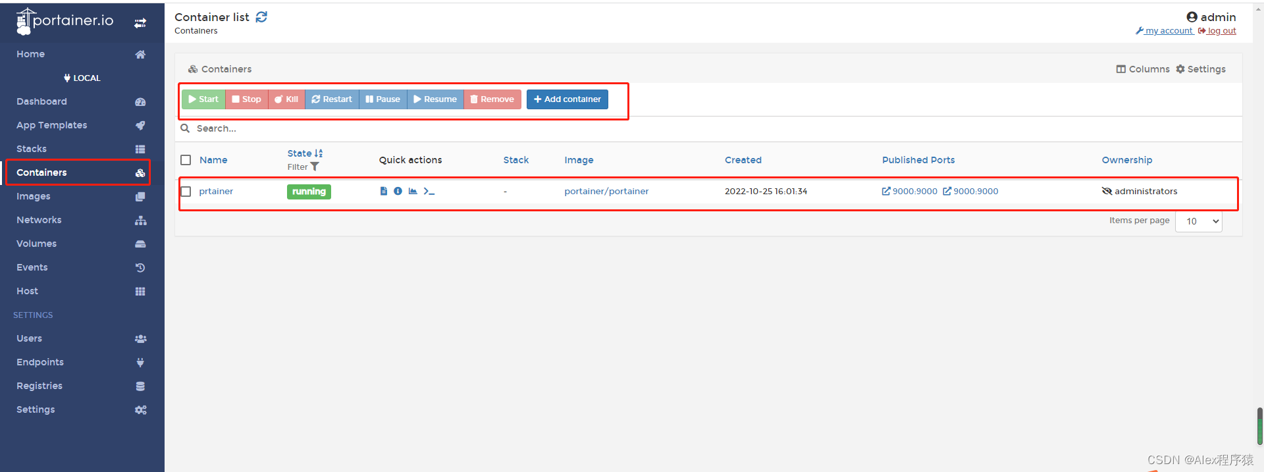
Task: Open the Dashboard menu item
Action: [82, 101]
